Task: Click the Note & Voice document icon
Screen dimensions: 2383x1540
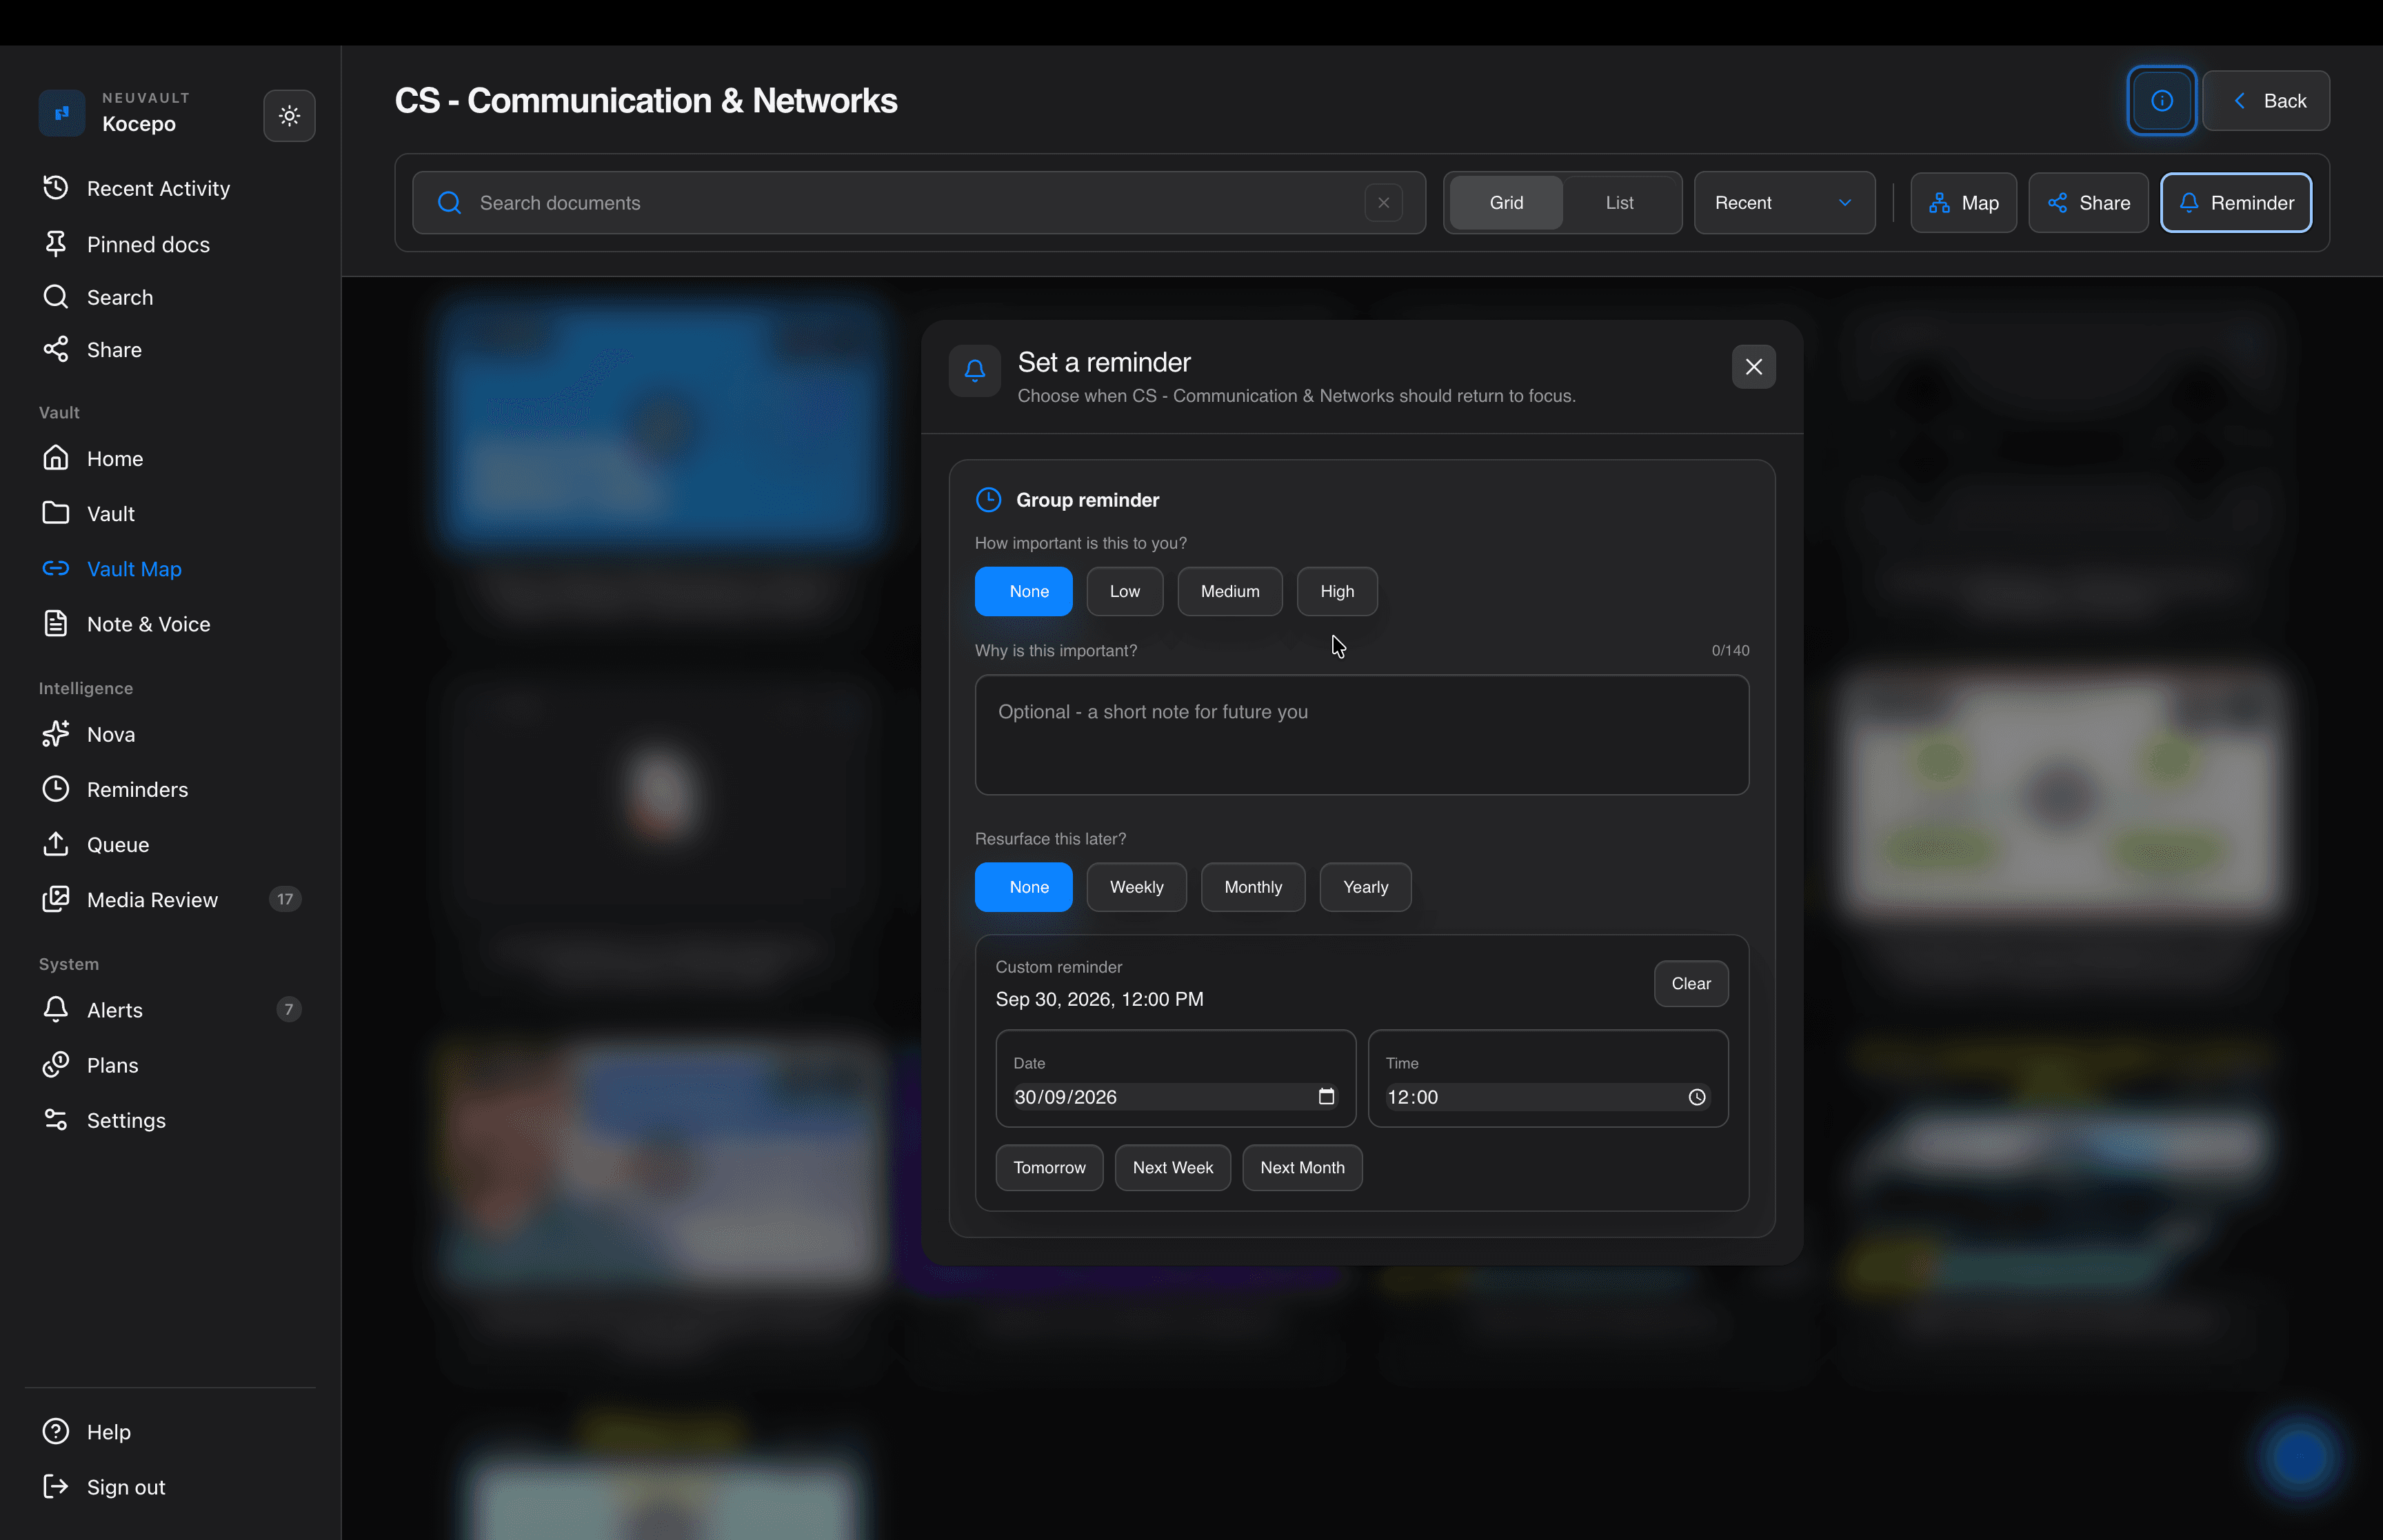Action: 56,623
